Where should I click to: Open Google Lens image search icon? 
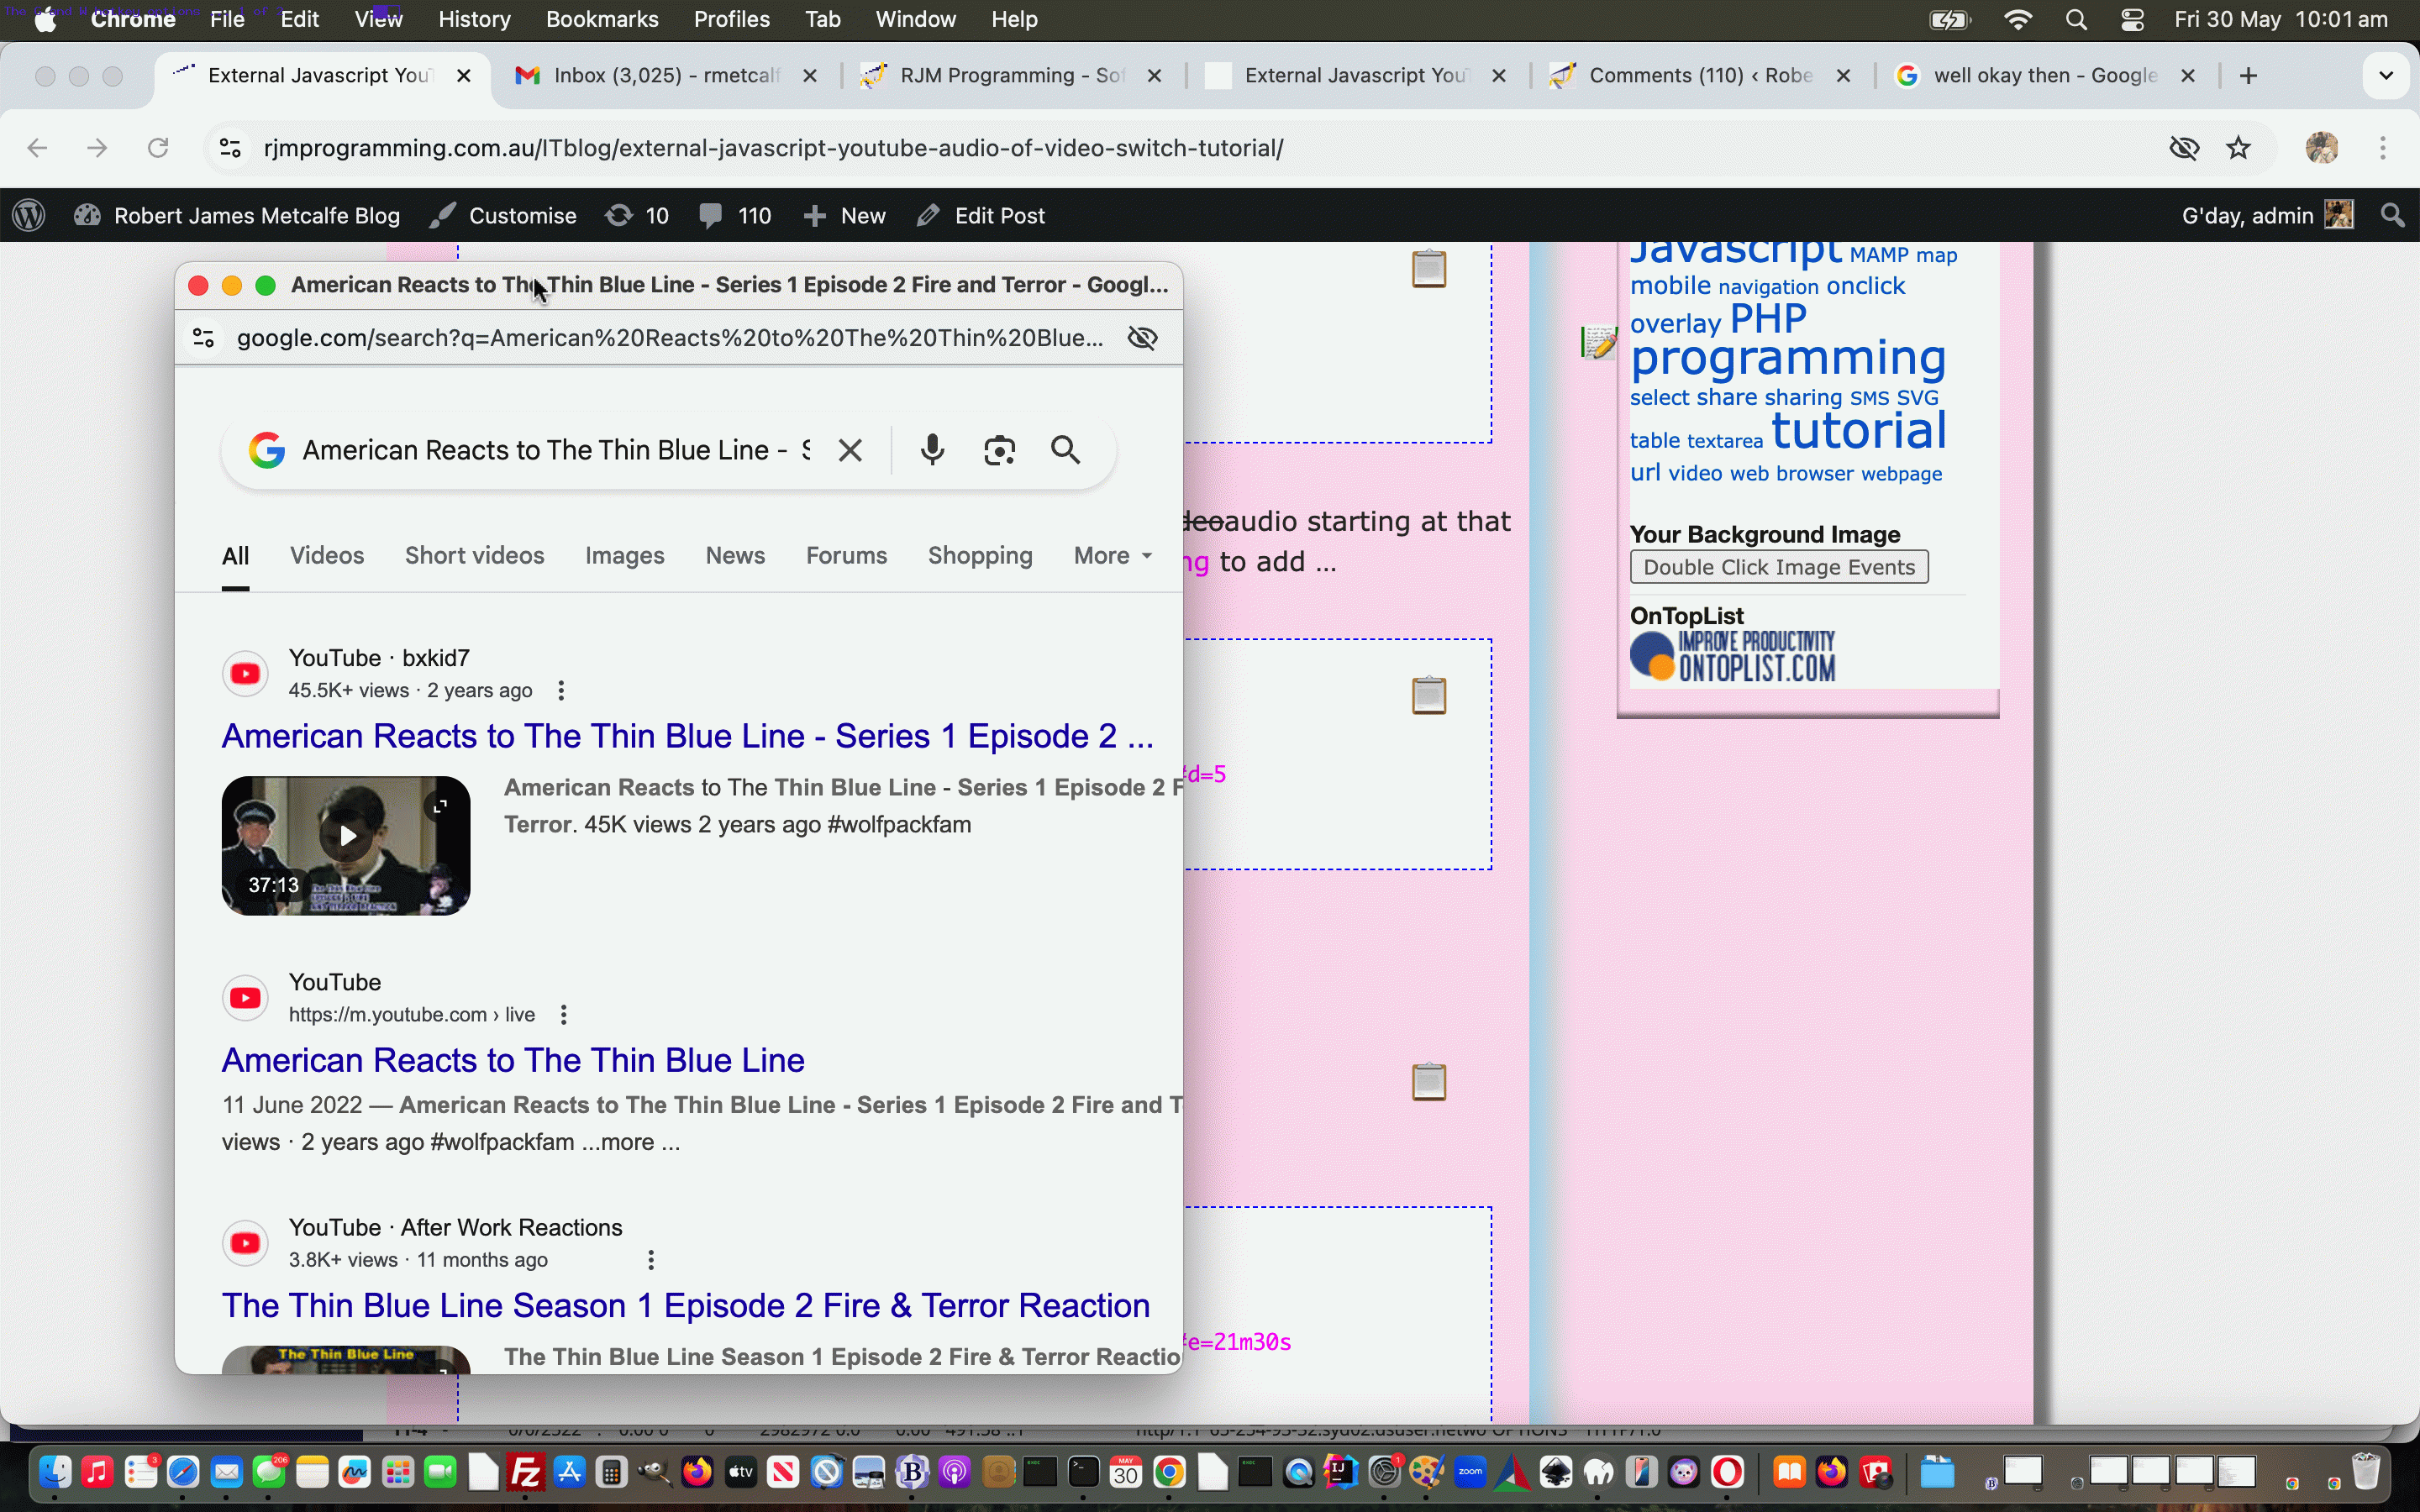point(999,450)
